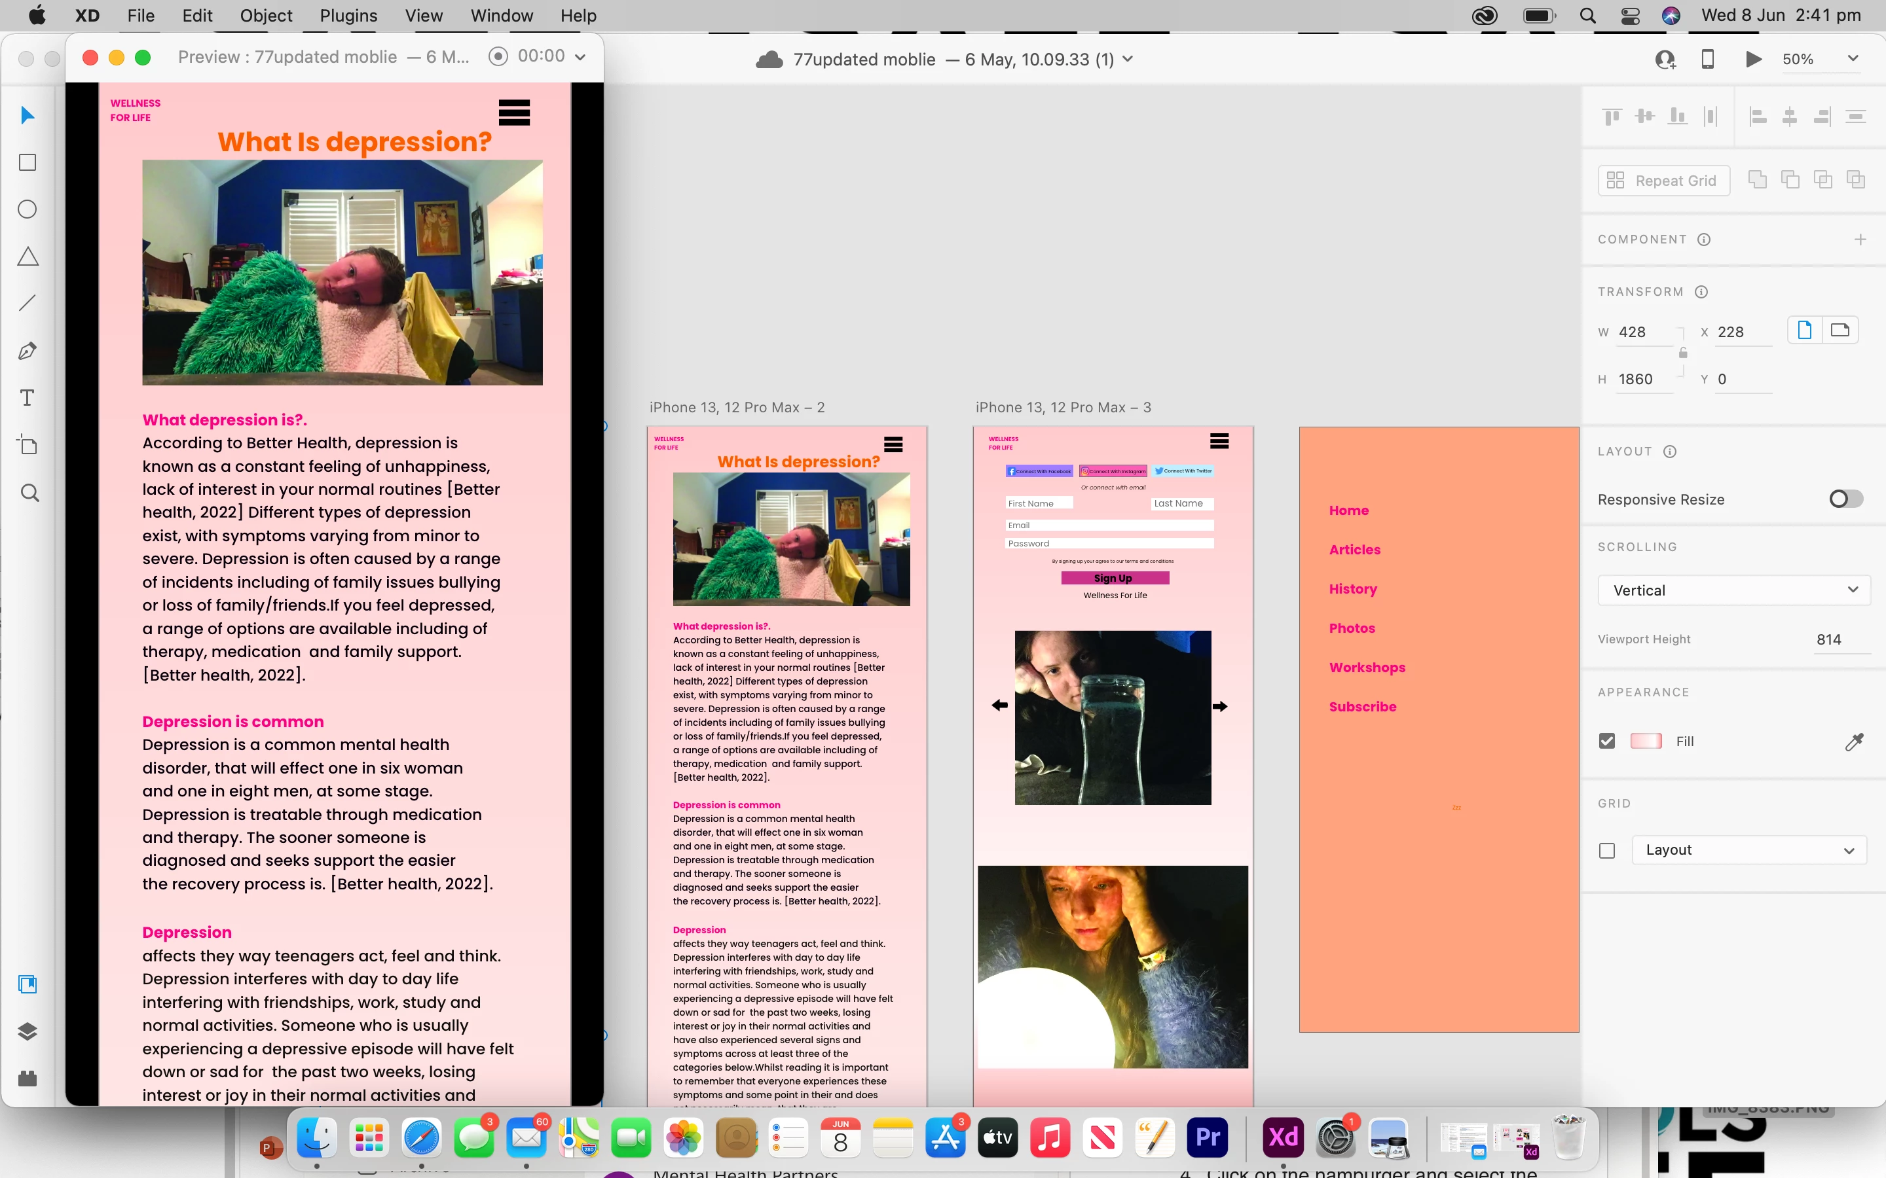Toggle Responsive Resize switch

1845,499
